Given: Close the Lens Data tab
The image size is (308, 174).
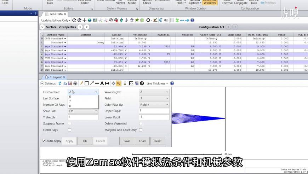Looking at the screenshot, I should [x=65, y=14].
